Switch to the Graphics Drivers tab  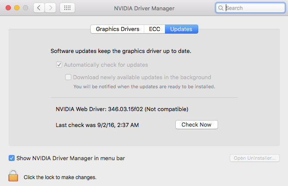click(x=117, y=29)
